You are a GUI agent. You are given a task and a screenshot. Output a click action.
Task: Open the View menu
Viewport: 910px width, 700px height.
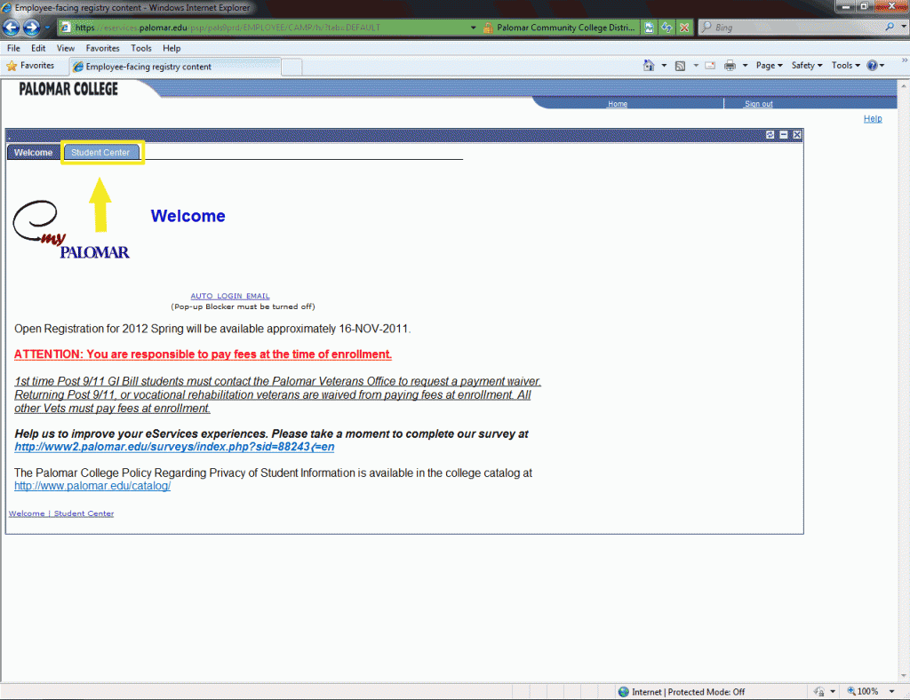pyautogui.click(x=66, y=48)
